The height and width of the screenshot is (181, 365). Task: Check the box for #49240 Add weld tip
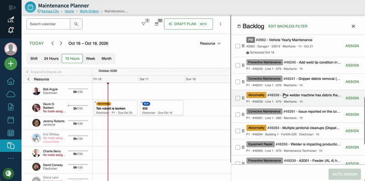click(x=237, y=65)
